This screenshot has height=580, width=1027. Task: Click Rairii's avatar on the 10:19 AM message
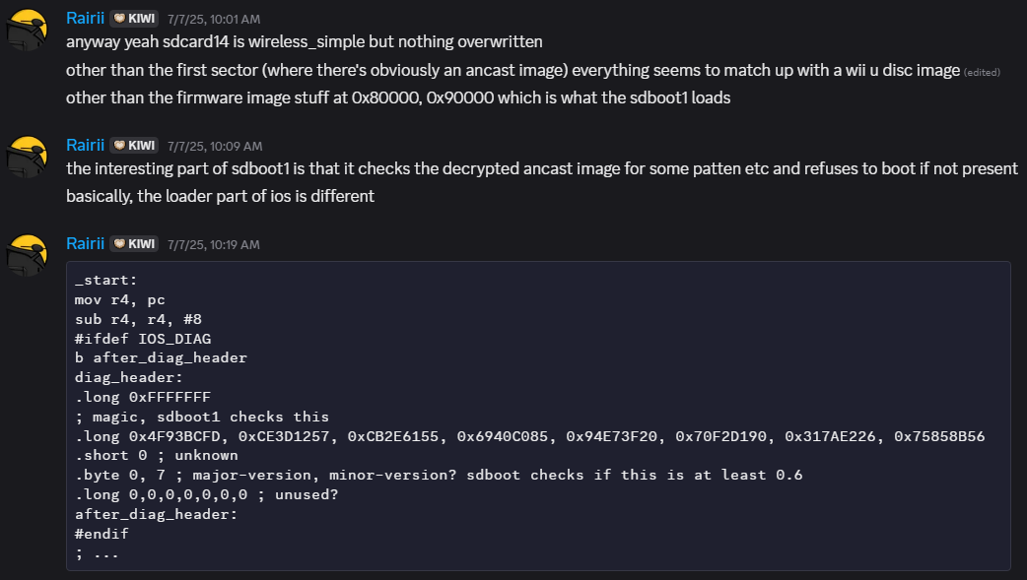coord(27,255)
